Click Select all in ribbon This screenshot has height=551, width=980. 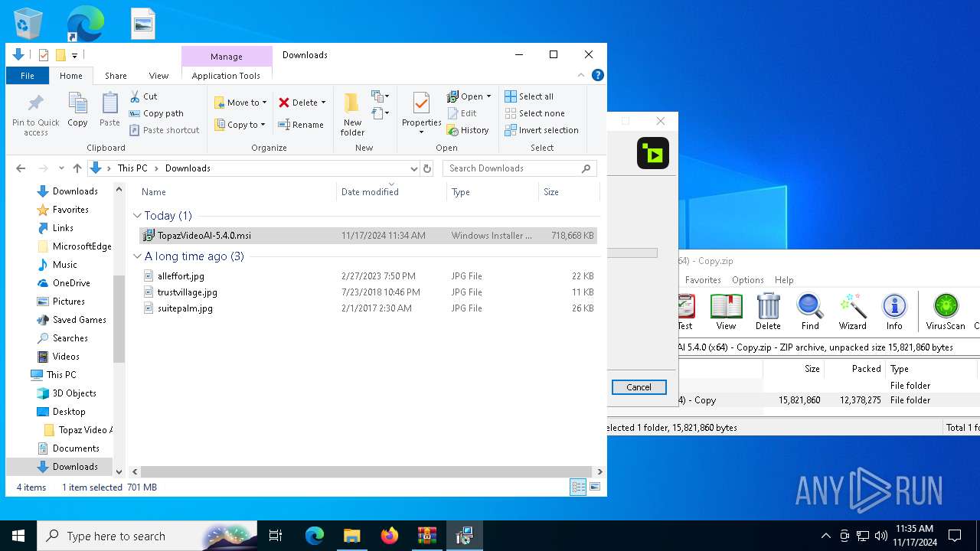coord(529,96)
